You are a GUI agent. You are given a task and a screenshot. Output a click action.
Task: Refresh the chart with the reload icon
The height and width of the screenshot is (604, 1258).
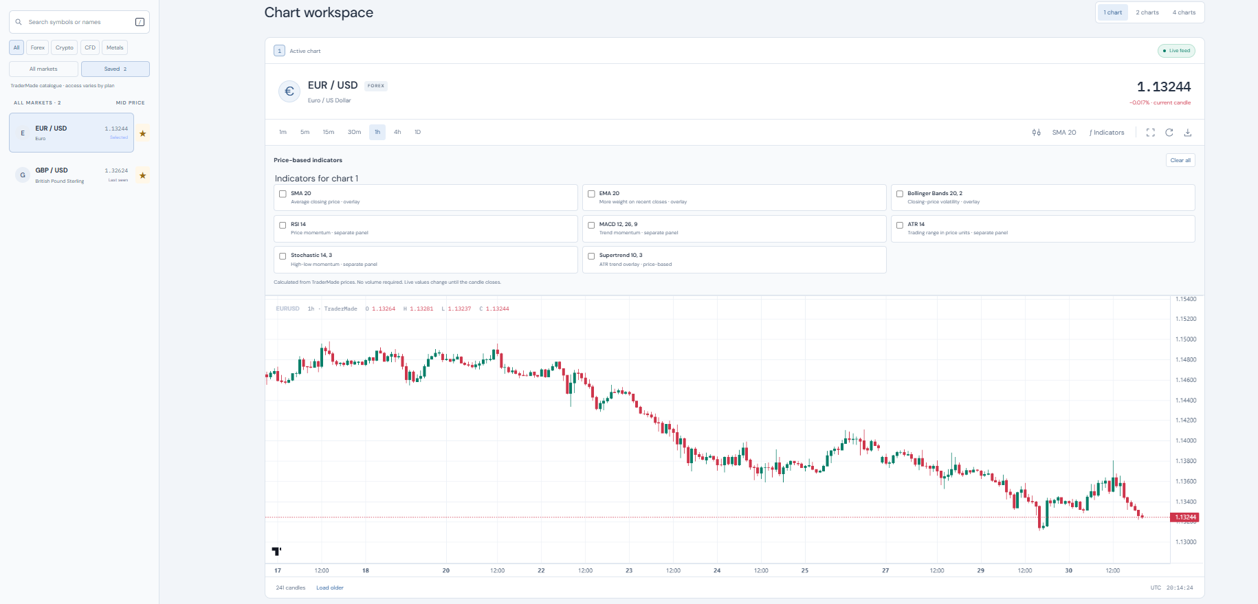pos(1169,133)
